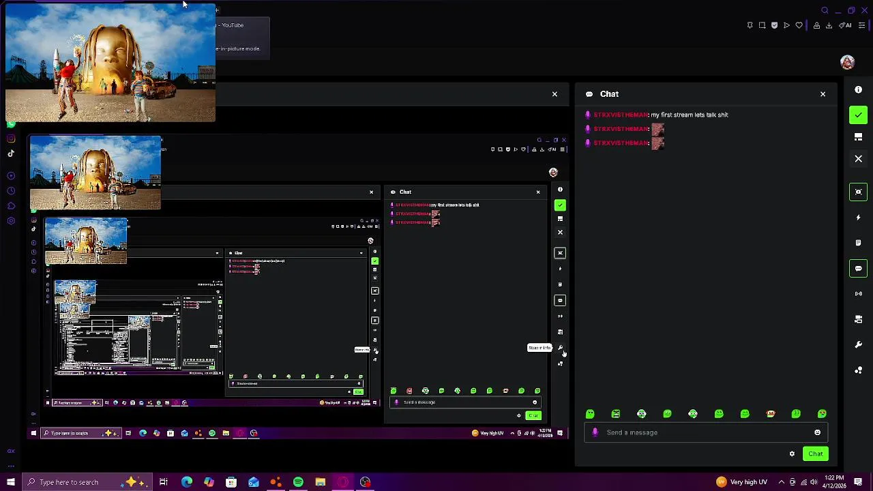This screenshot has width=873, height=491.
Task: Select the brown-haired emote in quick row
Action: [x=771, y=414]
